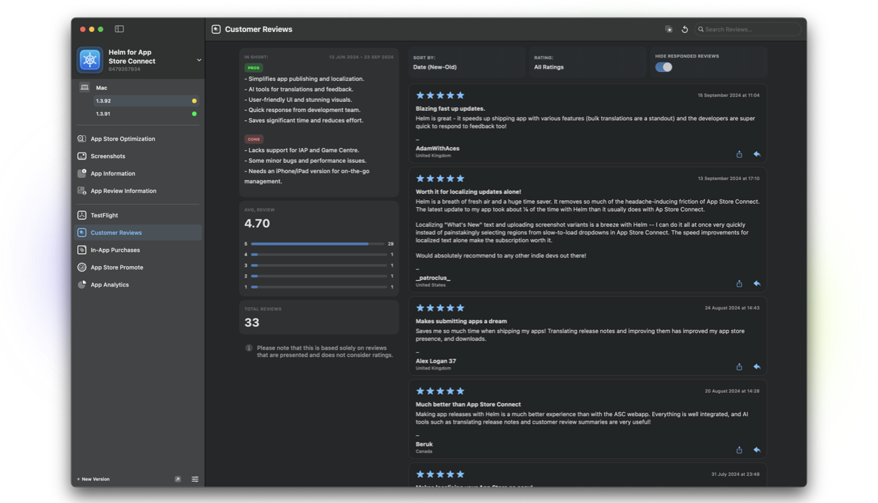
Task: Toggle Hide Responded Reviews switch
Action: click(663, 67)
